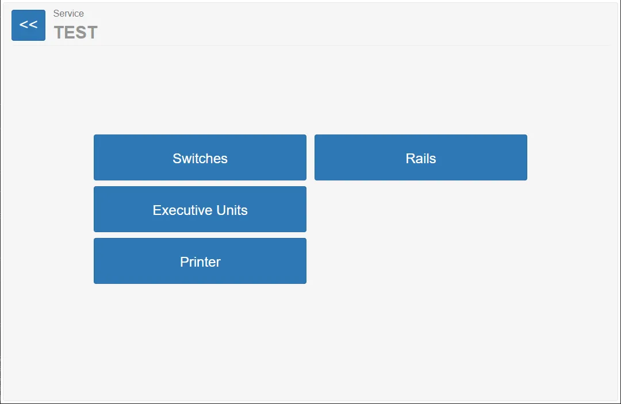
Task: Choose the Rails button
Action: coord(420,157)
